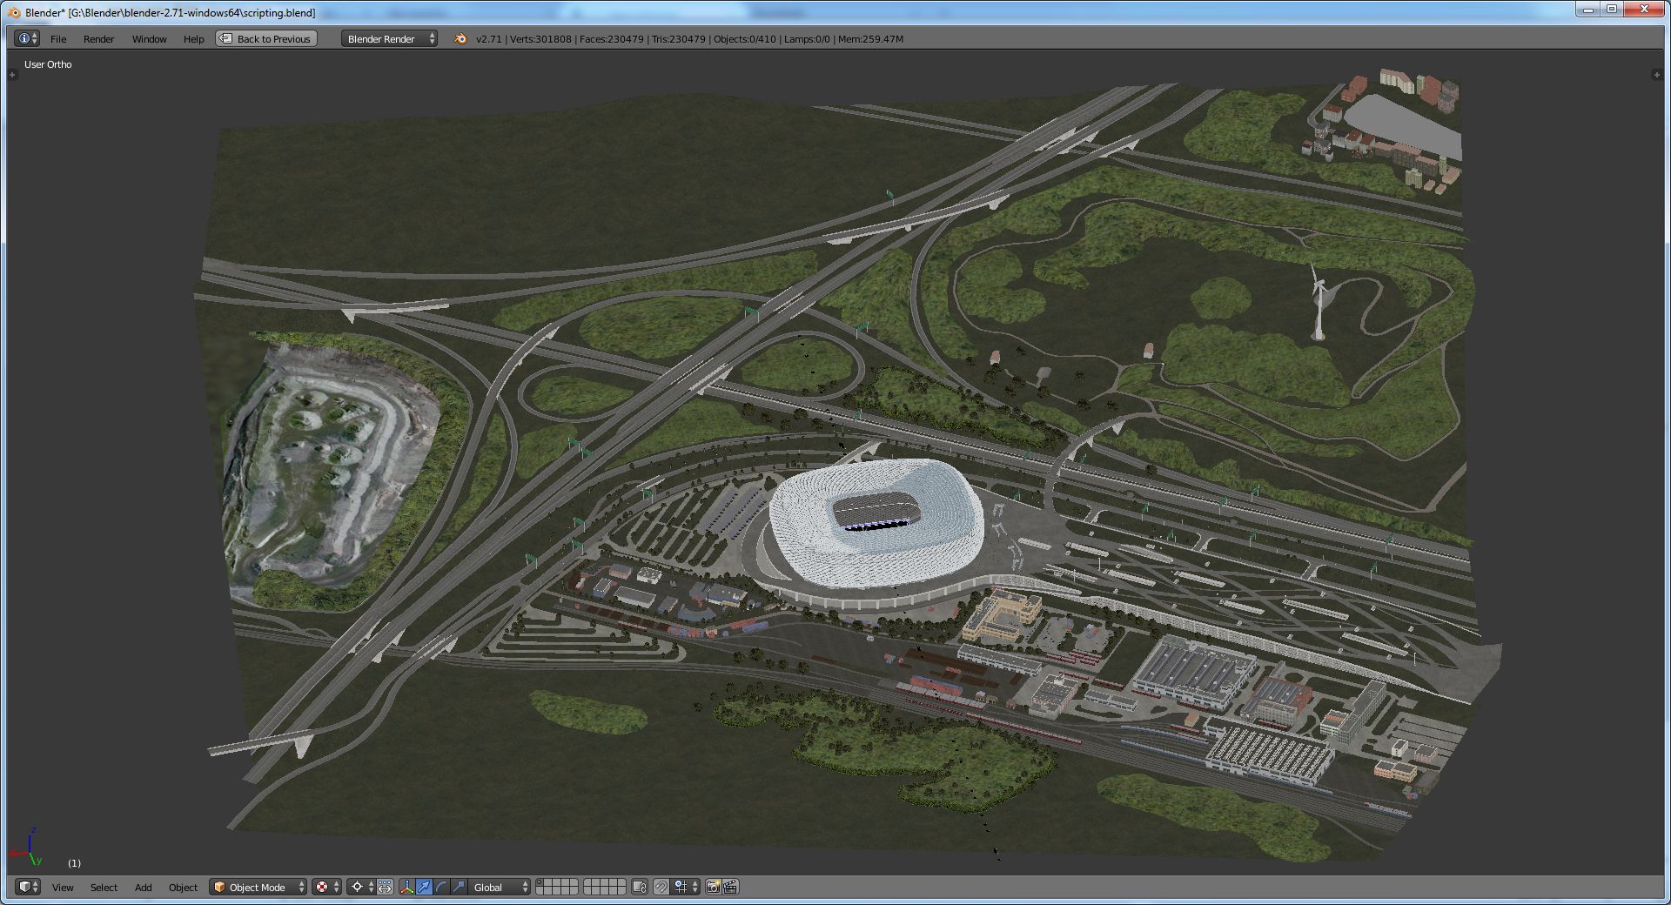
Task: Click the translate manipulator arrow icon
Action: pyautogui.click(x=424, y=887)
